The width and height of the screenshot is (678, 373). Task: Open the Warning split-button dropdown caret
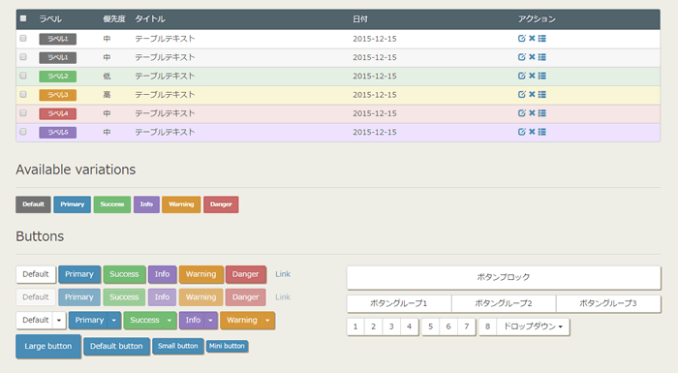pyautogui.click(x=267, y=321)
